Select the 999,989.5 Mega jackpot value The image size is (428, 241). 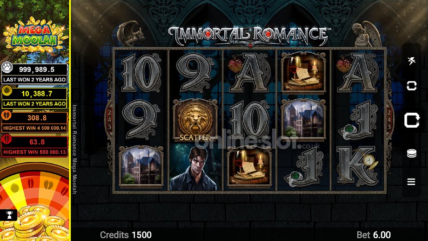point(37,69)
